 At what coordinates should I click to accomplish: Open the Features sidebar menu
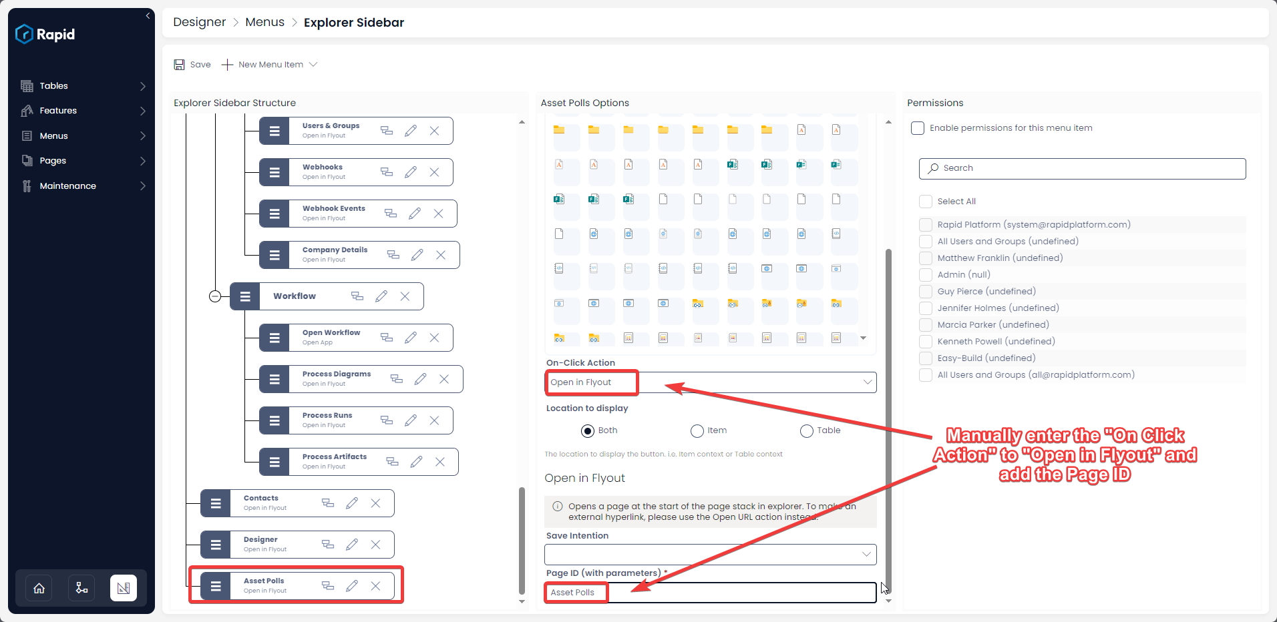point(83,111)
